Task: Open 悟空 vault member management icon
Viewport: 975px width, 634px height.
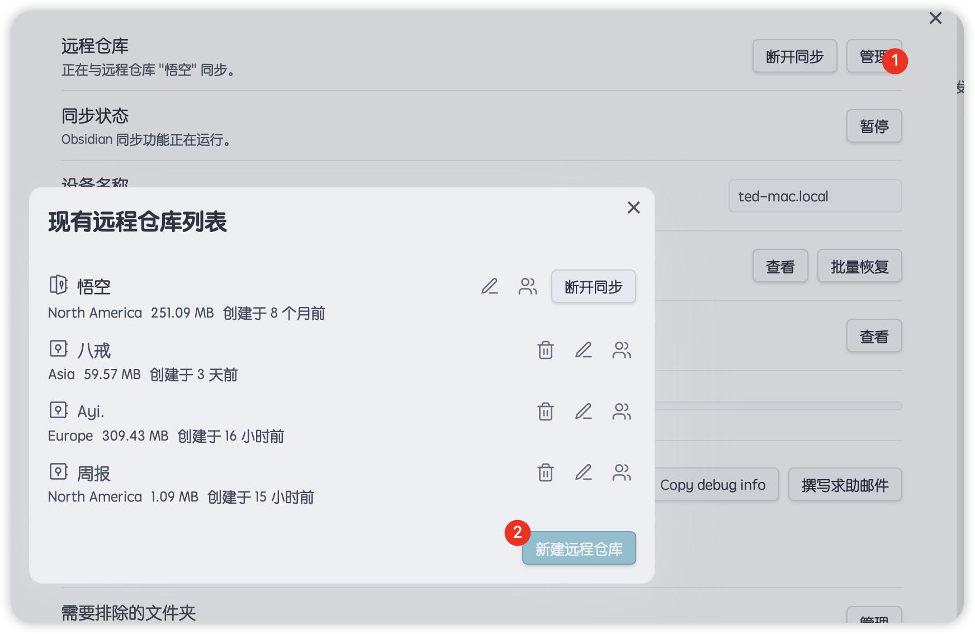Action: (x=527, y=286)
